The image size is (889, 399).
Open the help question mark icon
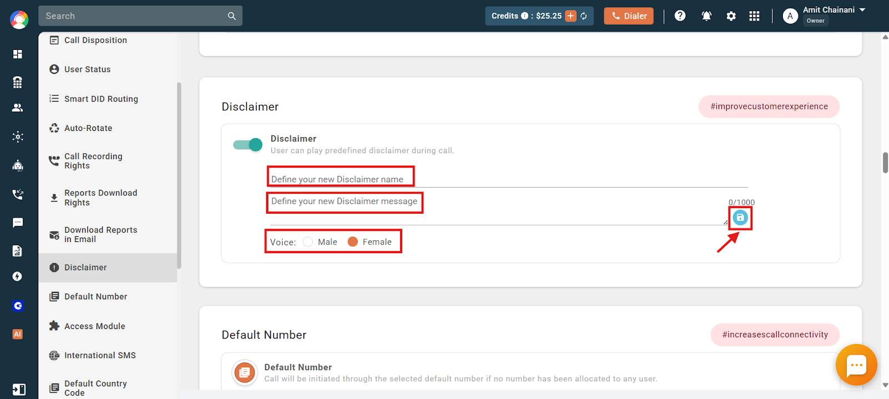coord(680,16)
